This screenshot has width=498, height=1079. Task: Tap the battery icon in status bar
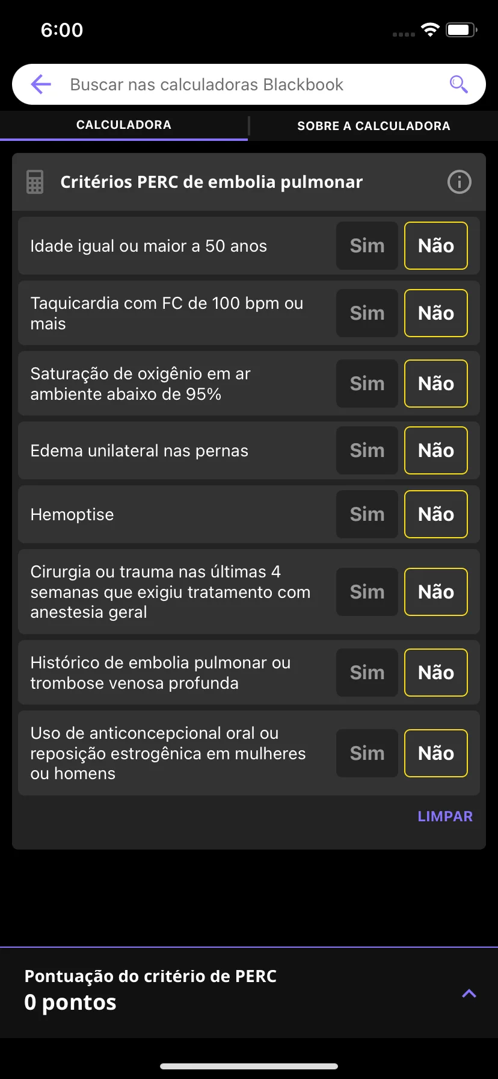pos(461,30)
